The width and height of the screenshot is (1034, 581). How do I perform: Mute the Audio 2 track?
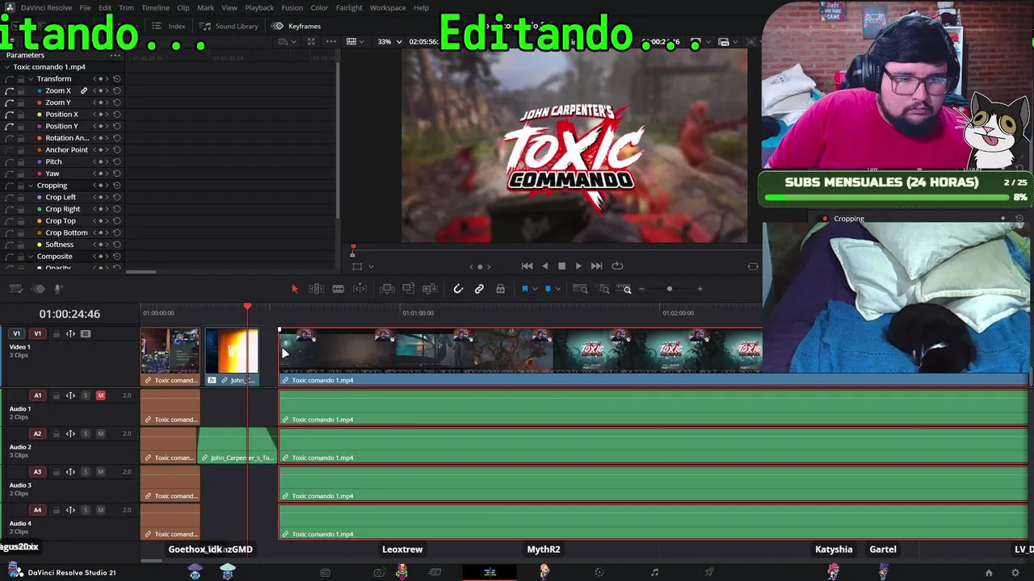(x=100, y=433)
